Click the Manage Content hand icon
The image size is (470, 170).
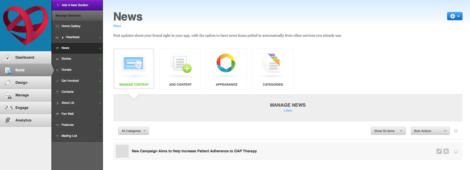134,63
